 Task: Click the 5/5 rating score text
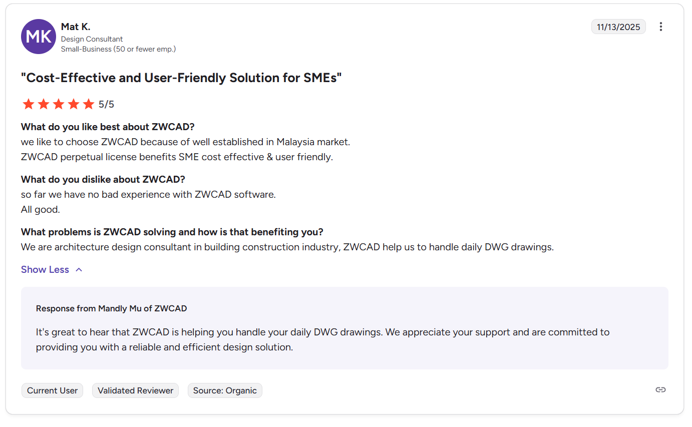(106, 104)
